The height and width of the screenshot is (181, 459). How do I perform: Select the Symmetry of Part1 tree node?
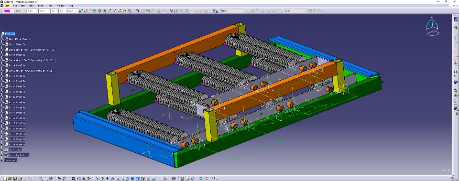(33, 50)
